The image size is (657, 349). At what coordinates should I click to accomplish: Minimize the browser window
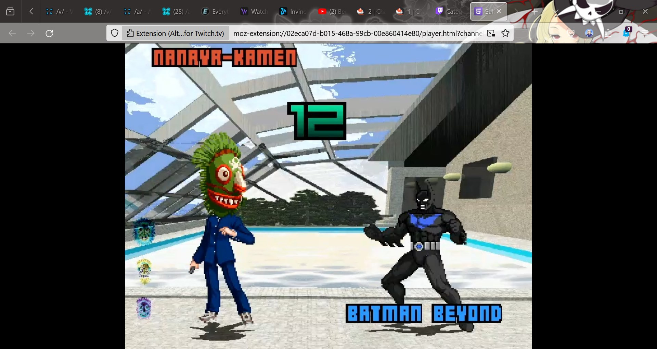pyautogui.click(x=598, y=11)
